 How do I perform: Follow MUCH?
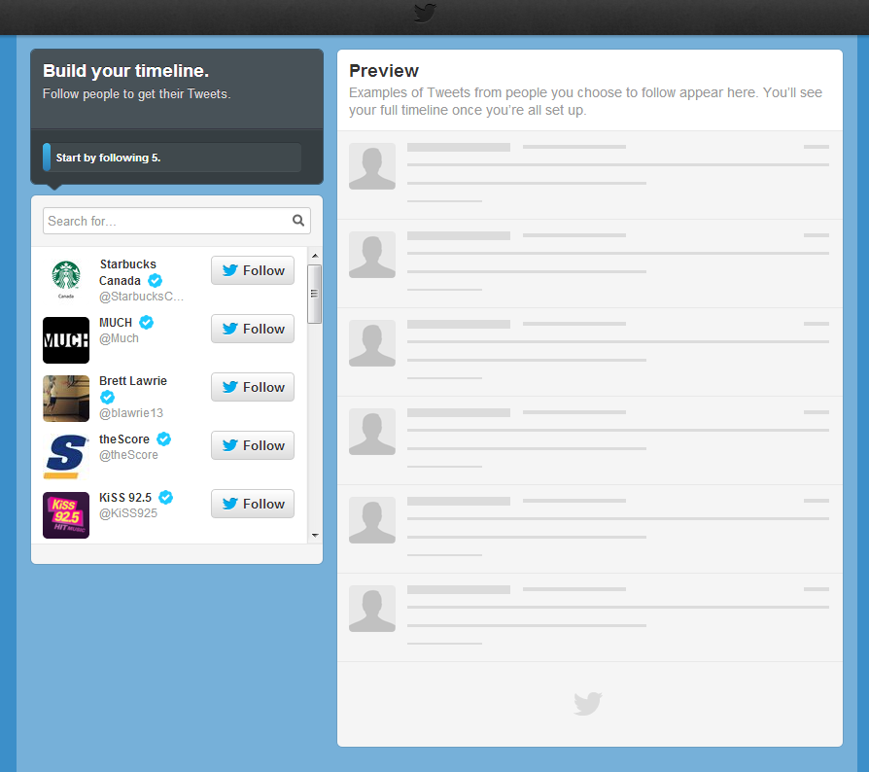point(252,329)
